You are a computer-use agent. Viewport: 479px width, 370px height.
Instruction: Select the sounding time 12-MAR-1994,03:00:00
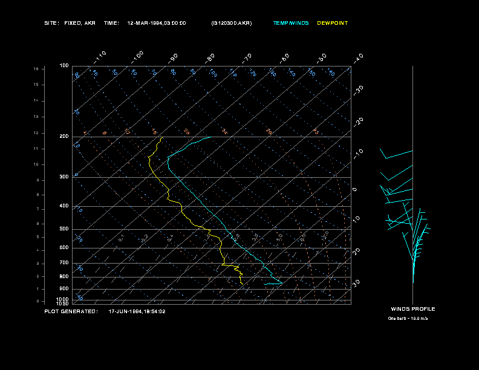(x=157, y=23)
